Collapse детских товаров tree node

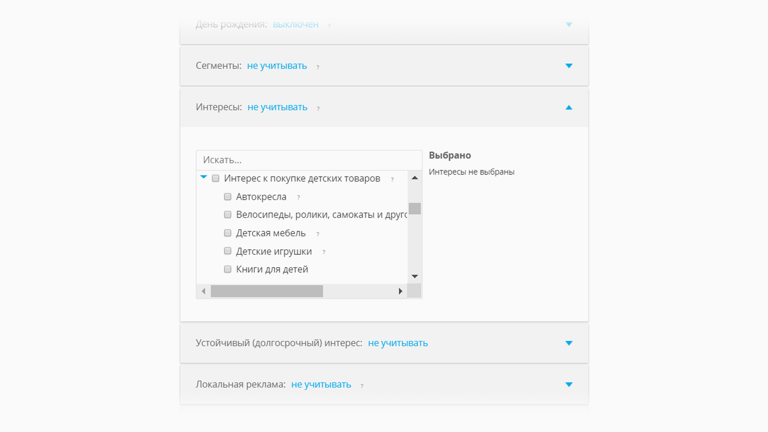pos(204,177)
